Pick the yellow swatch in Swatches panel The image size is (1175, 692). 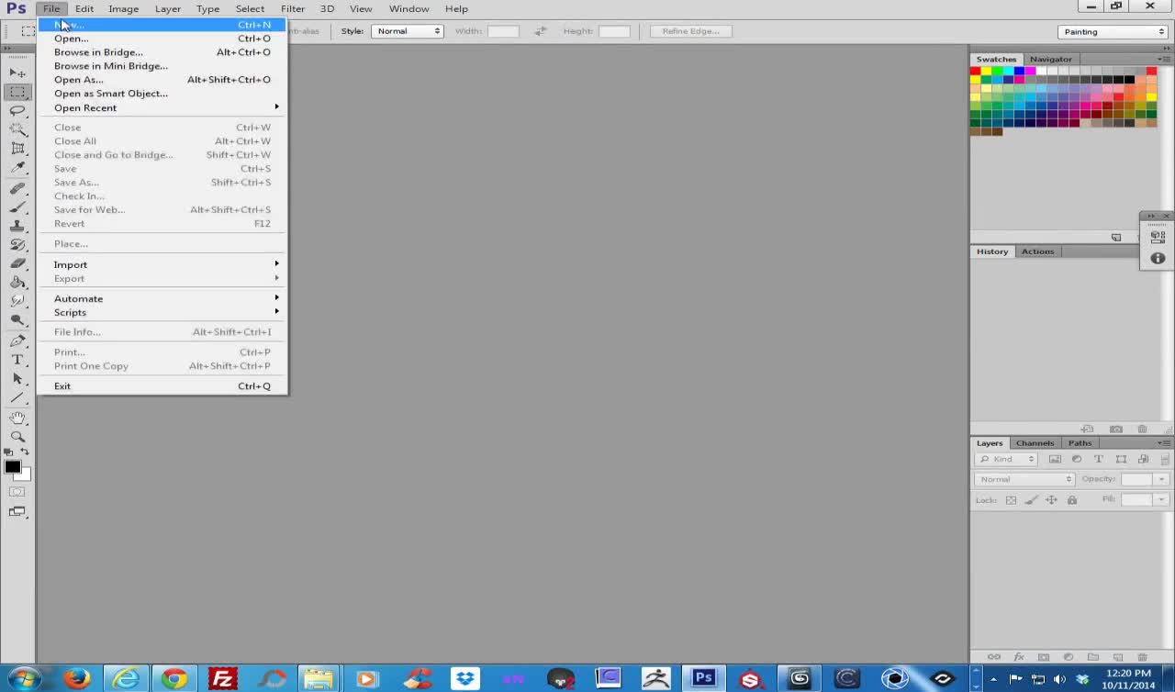pos(986,71)
